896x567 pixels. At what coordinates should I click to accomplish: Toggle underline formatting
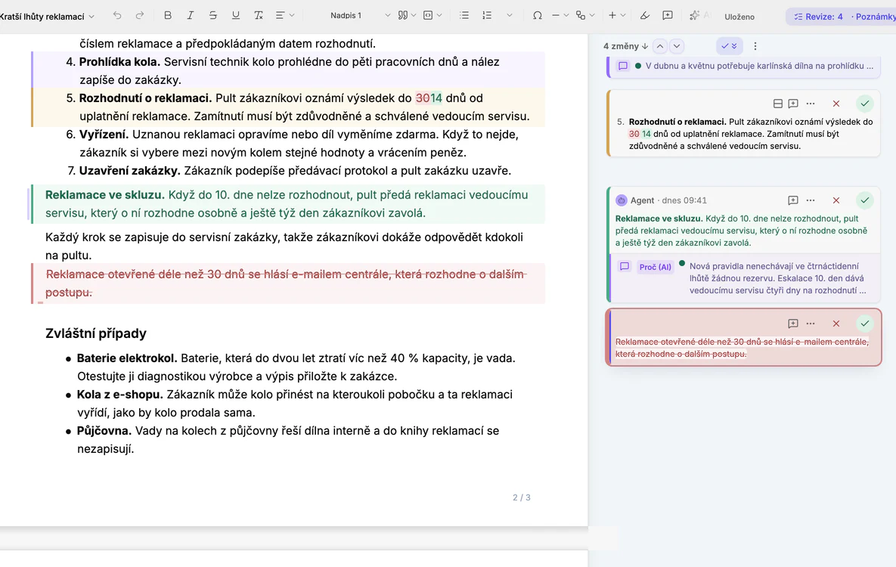point(235,16)
